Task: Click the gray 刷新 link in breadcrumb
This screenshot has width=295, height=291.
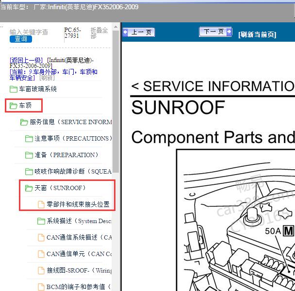Action: click(x=47, y=78)
